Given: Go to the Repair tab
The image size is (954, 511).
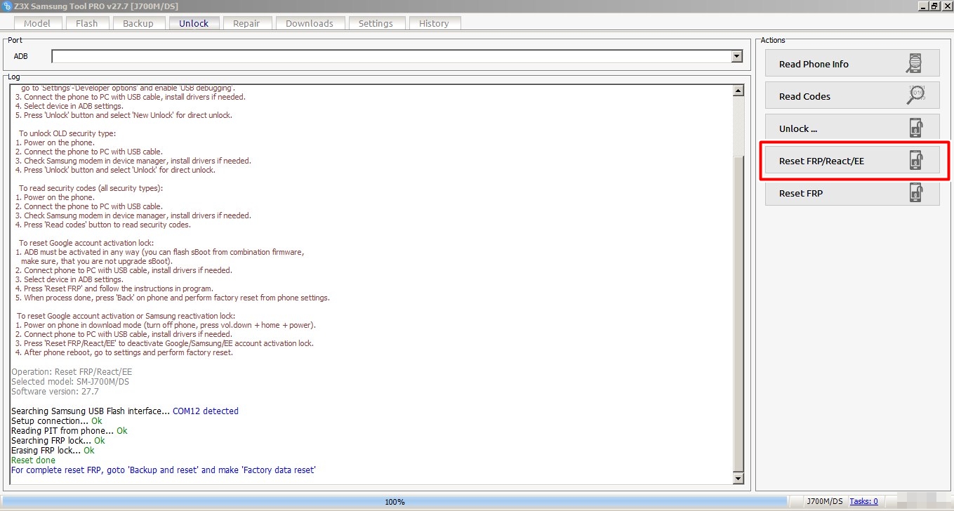Looking at the screenshot, I should [246, 23].
